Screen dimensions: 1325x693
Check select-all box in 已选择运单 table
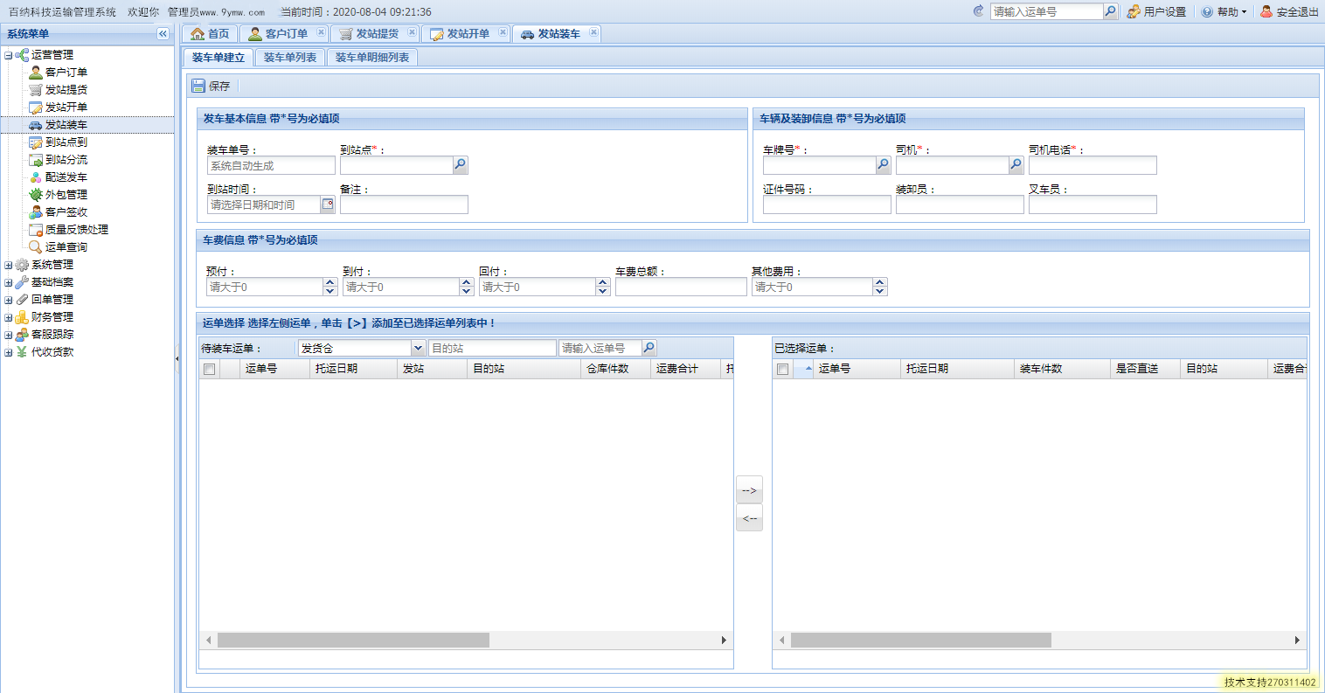pos(782,369)
